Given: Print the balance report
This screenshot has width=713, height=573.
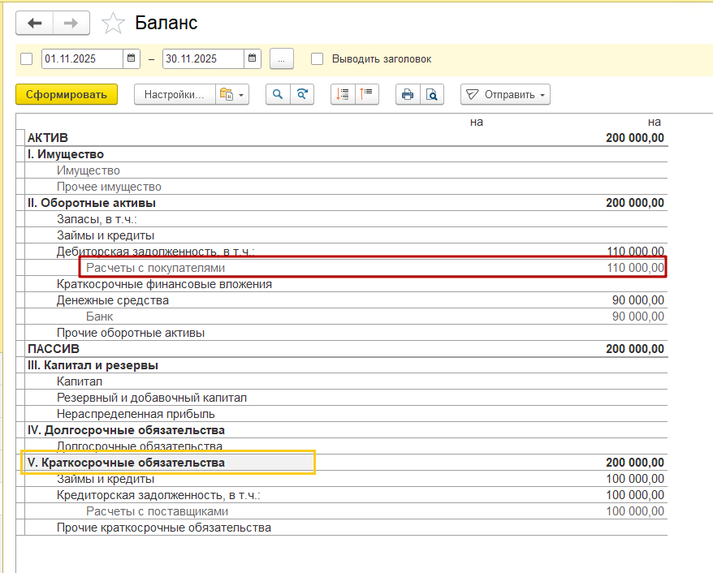Looking at the screenshot, I should (408, 94).
